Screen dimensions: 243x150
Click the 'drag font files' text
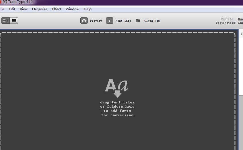117,102
